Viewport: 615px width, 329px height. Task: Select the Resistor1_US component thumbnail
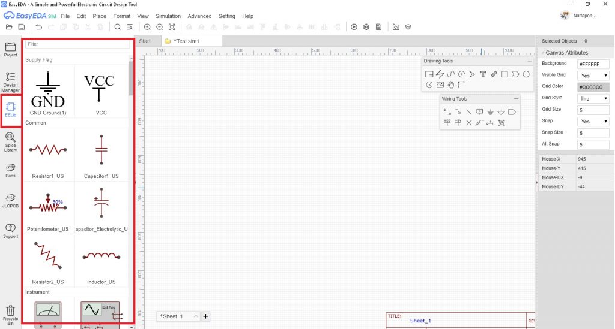tap(48, 154)
